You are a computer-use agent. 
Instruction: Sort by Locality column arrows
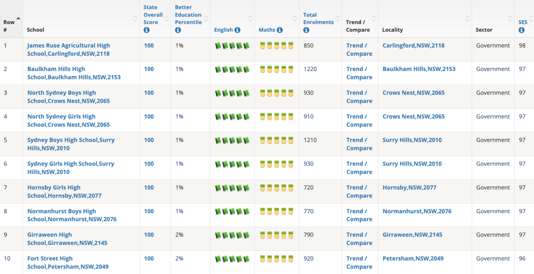tap(467, 18)
